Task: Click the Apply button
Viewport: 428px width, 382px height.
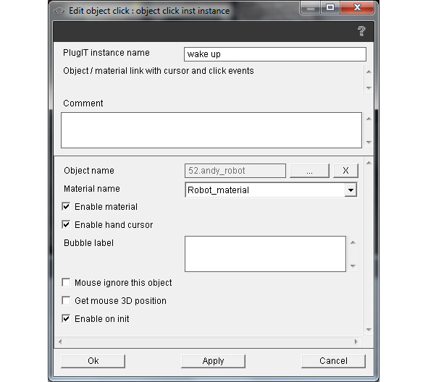Action: point(213,361)
